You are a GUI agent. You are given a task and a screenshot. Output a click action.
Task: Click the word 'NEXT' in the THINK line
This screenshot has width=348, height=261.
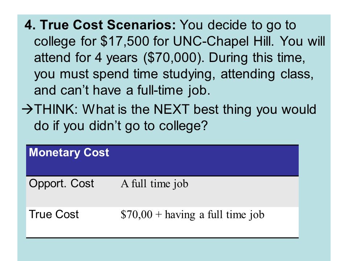tap(171, 109)
